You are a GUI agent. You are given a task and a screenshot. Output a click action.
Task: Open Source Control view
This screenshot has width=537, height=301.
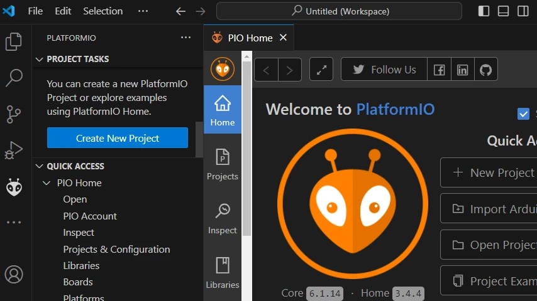point(14,114)
